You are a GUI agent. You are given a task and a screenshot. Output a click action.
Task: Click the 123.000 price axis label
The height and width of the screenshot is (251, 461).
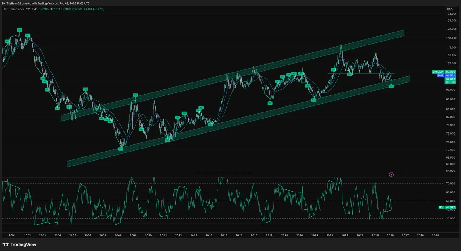(x=451, y=29)
